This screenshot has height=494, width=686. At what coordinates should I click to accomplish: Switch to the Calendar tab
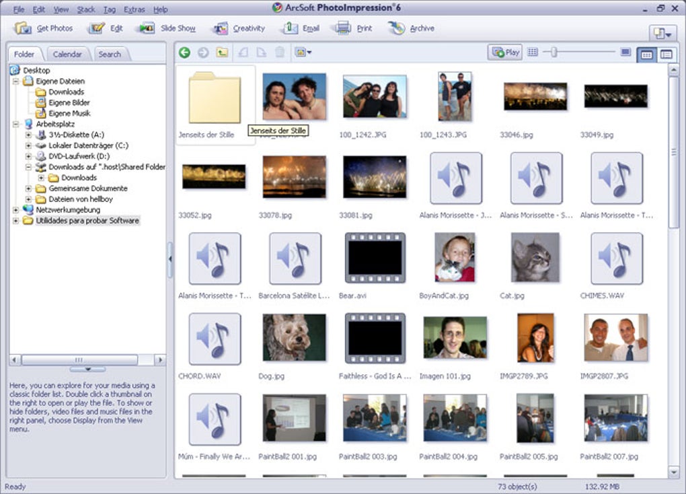67,54
